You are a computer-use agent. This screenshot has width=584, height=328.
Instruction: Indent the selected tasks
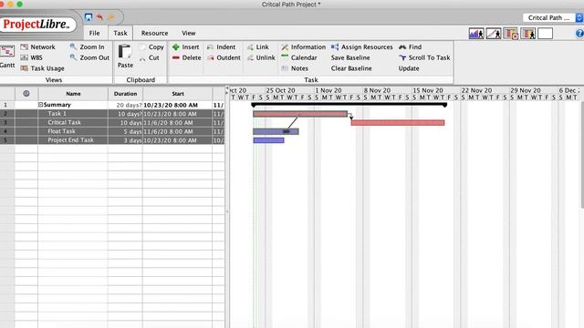click(221, 46)
